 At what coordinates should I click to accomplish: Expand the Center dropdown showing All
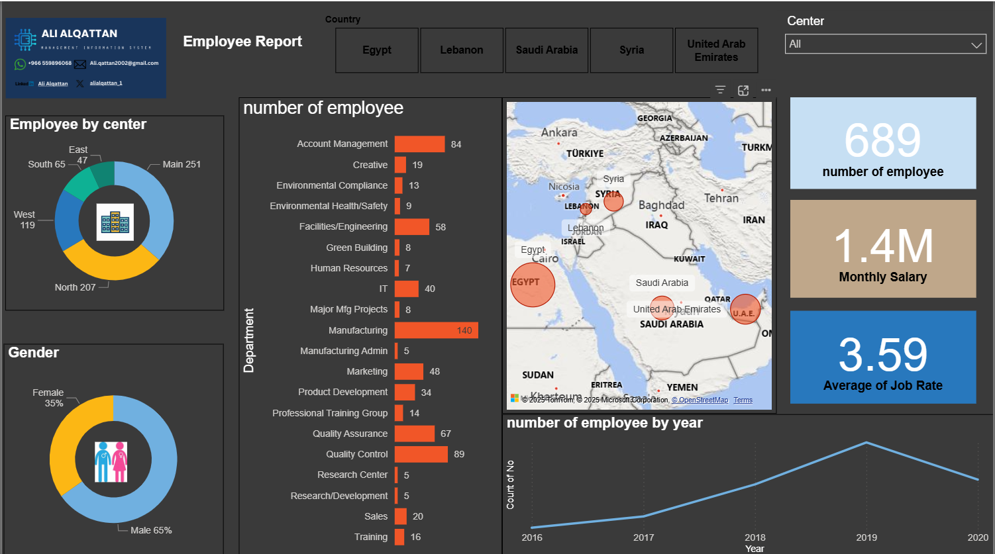[x=876, y=44]
